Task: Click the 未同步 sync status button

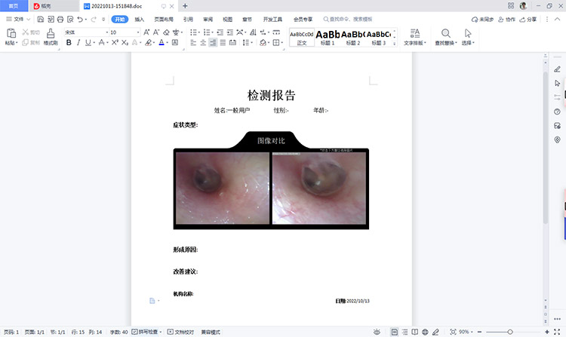Action: click(482, 20)
